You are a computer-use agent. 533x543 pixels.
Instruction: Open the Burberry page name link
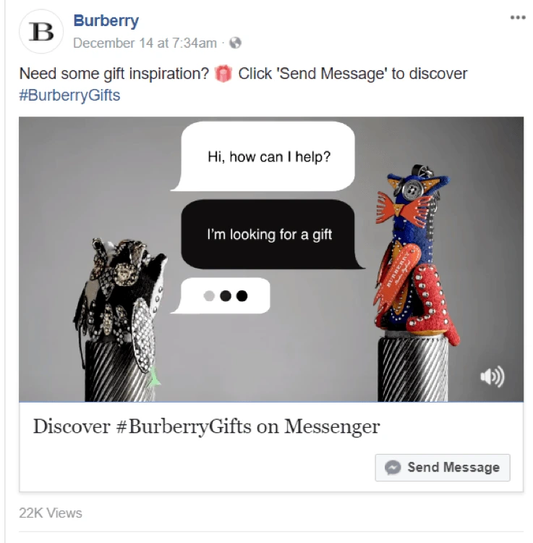[106, 20]
